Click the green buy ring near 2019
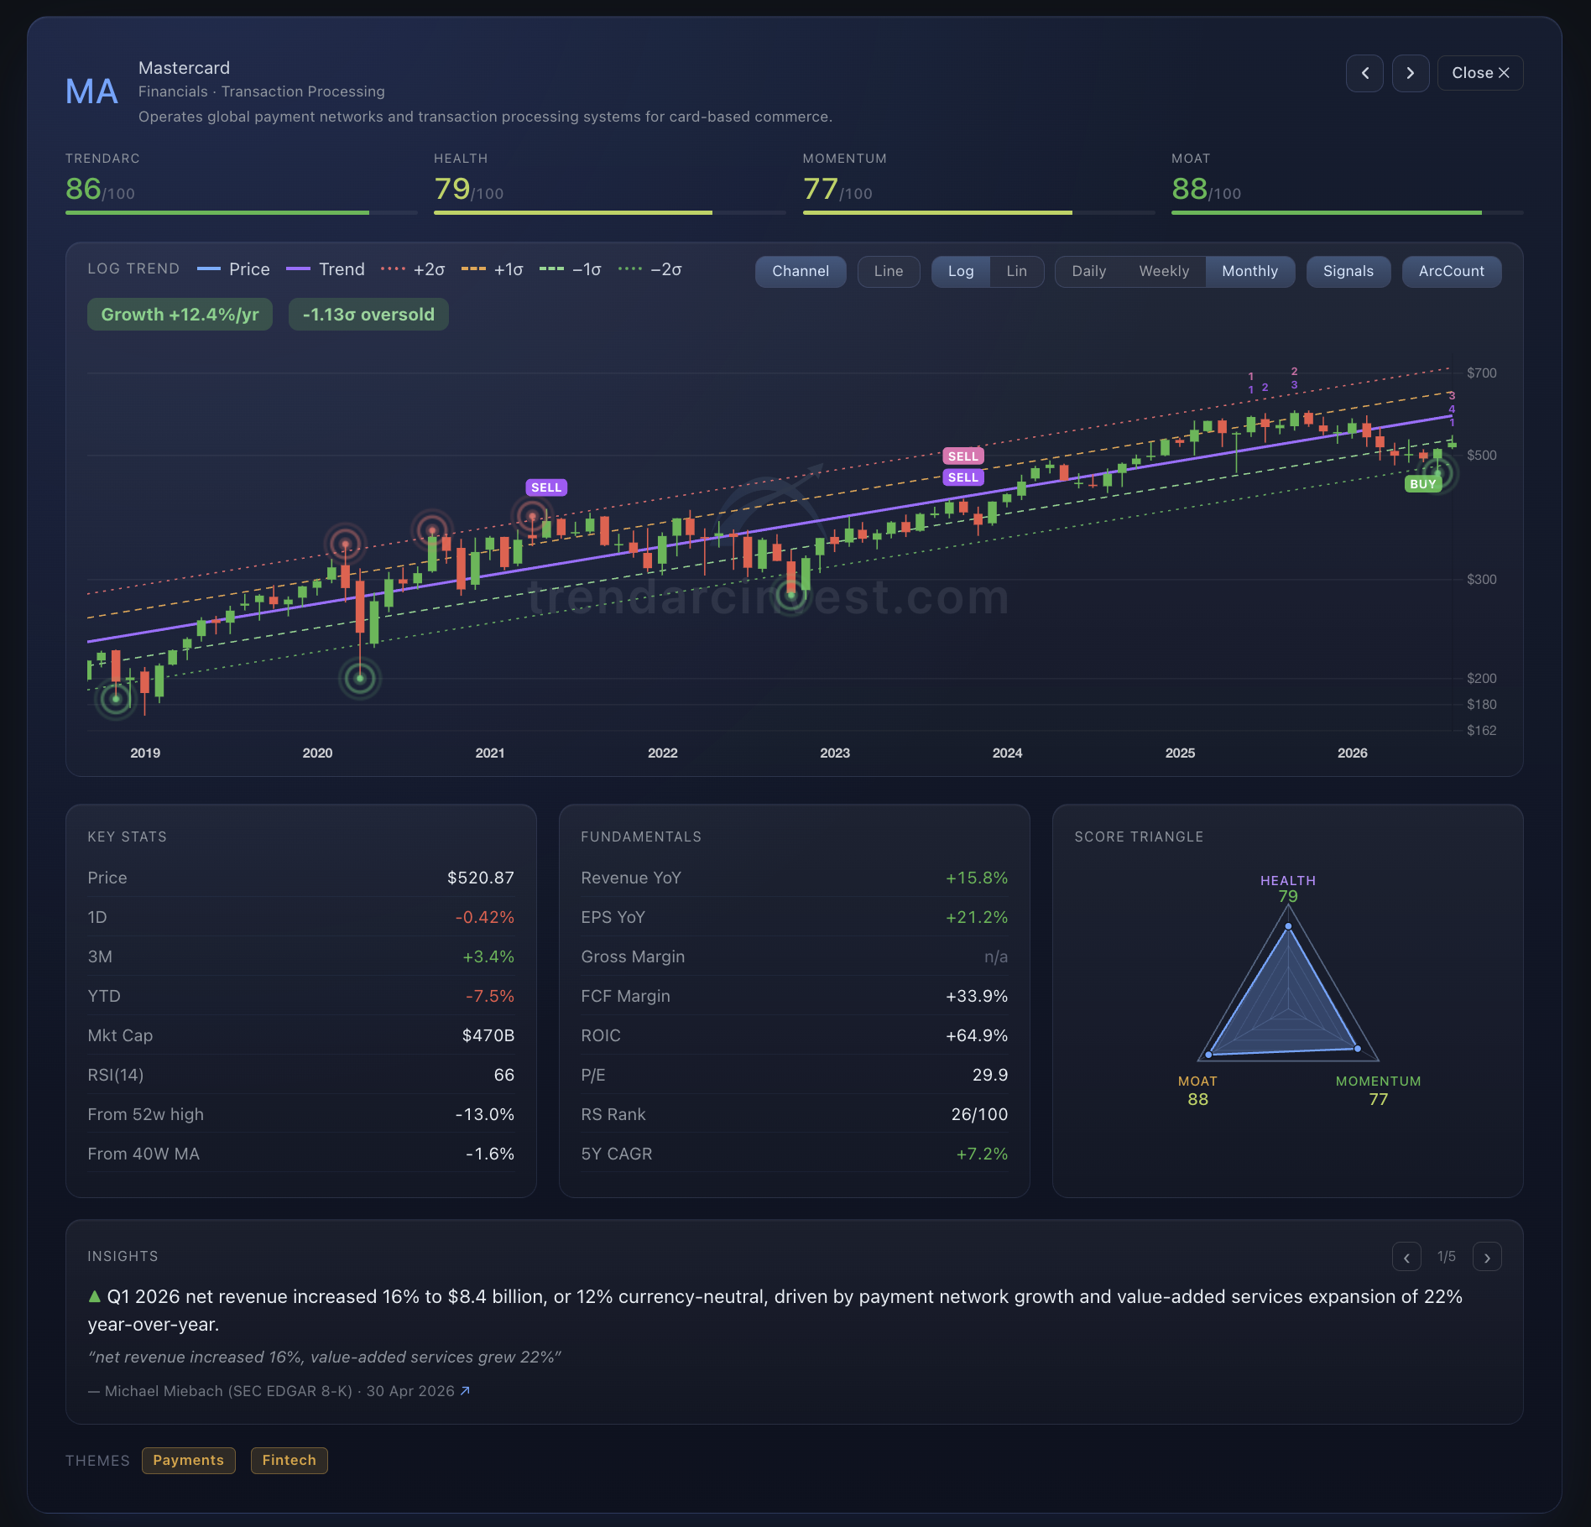 pyautogui.click(x=116, y=698)
